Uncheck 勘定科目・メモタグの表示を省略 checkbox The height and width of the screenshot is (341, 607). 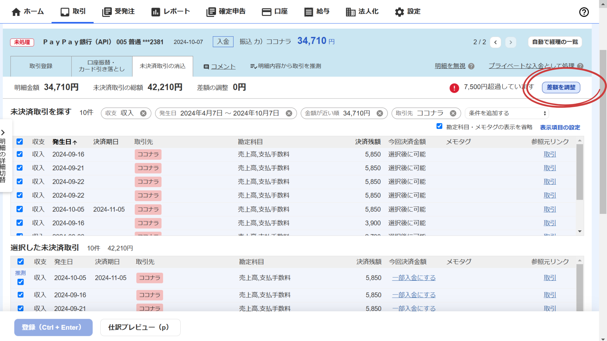click(439, 126)
